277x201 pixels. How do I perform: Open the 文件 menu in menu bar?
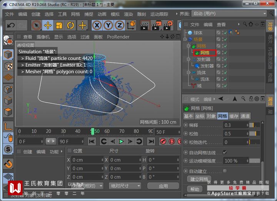click(x=9, y=14)
